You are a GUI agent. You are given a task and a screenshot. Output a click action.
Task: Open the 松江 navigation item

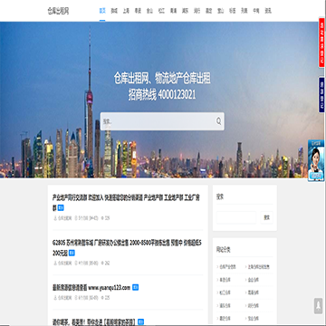(x=161, y=11)
